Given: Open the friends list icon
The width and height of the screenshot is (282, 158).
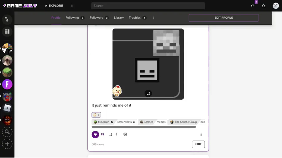Looking at the screenshot, I should (x=264, y=6).
